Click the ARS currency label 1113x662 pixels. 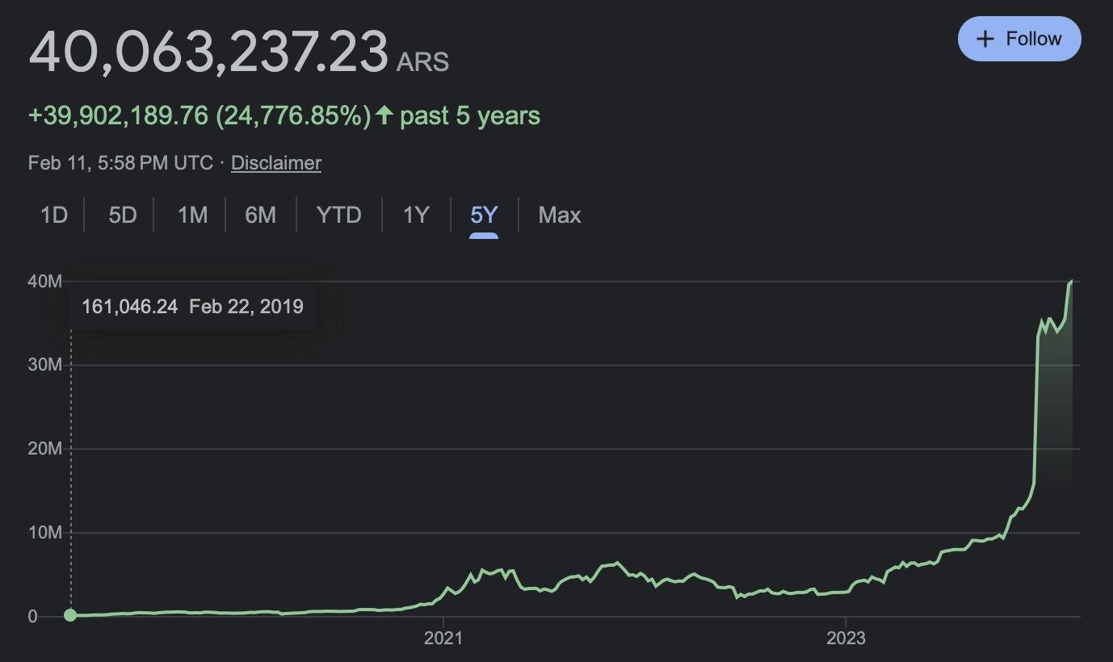[422, 62]
